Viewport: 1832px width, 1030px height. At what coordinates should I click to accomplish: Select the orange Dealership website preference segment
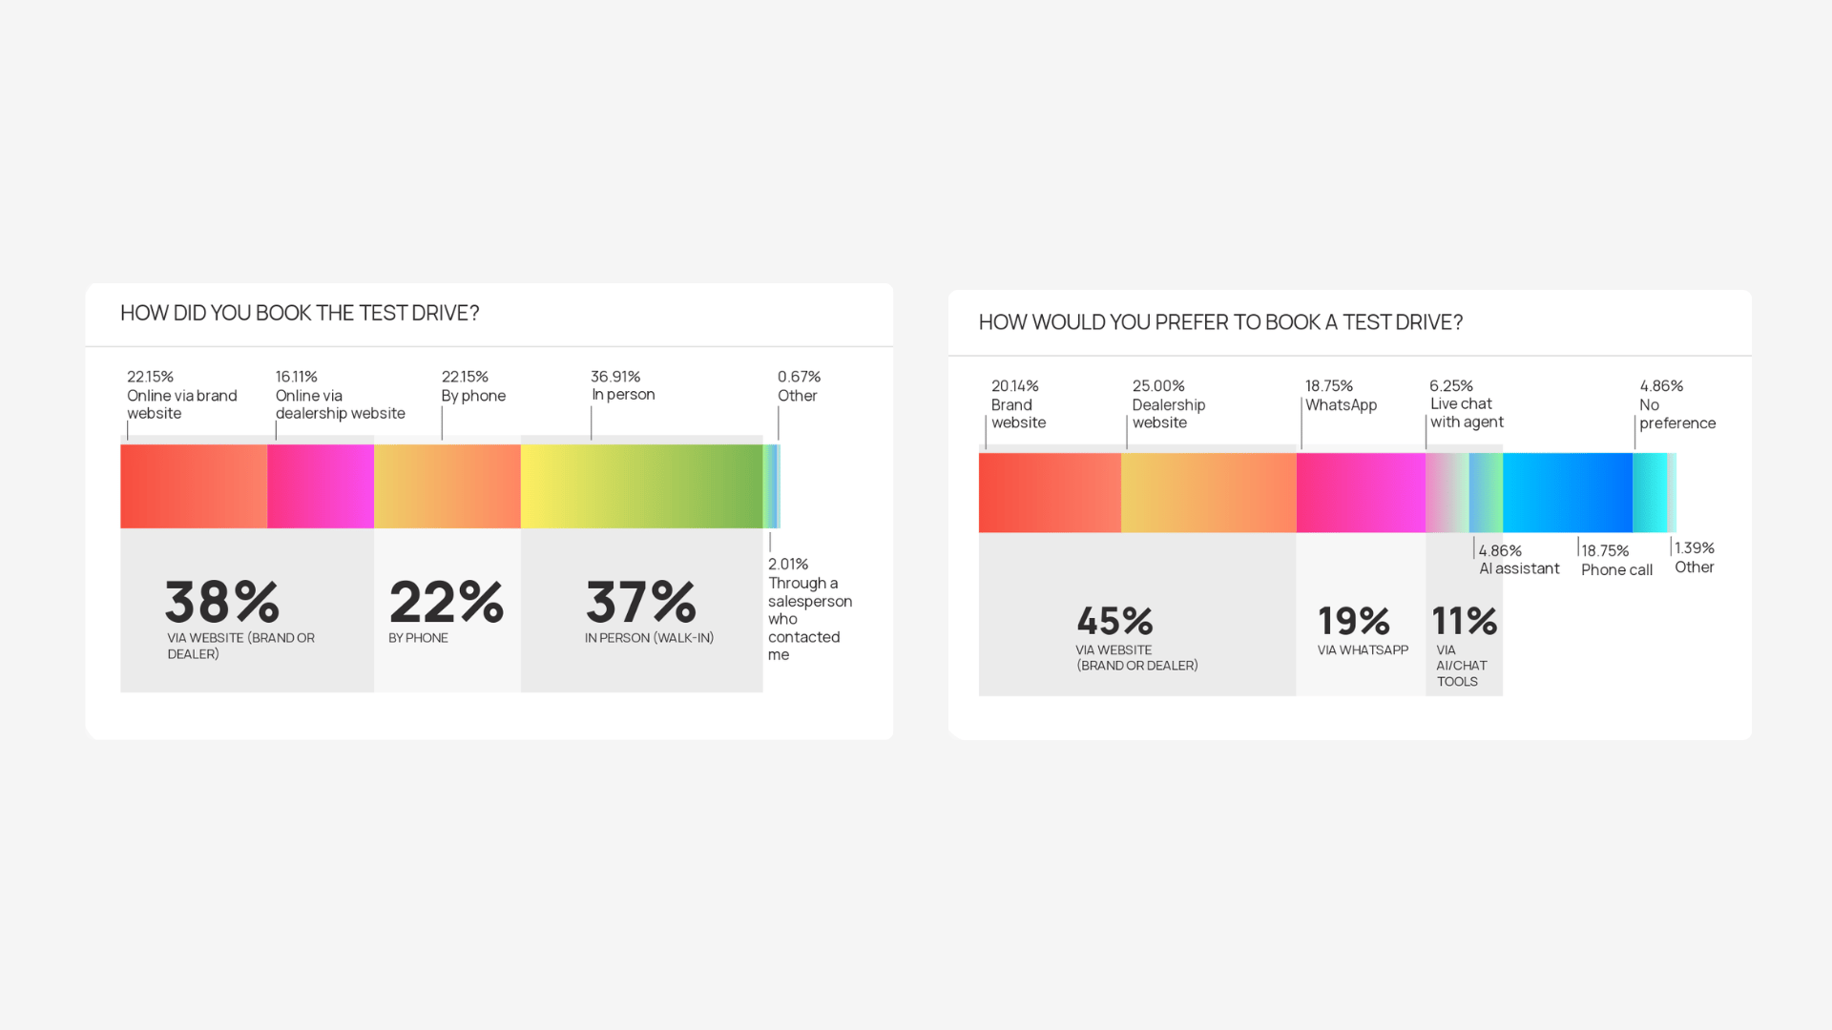tap(1208, 492)
